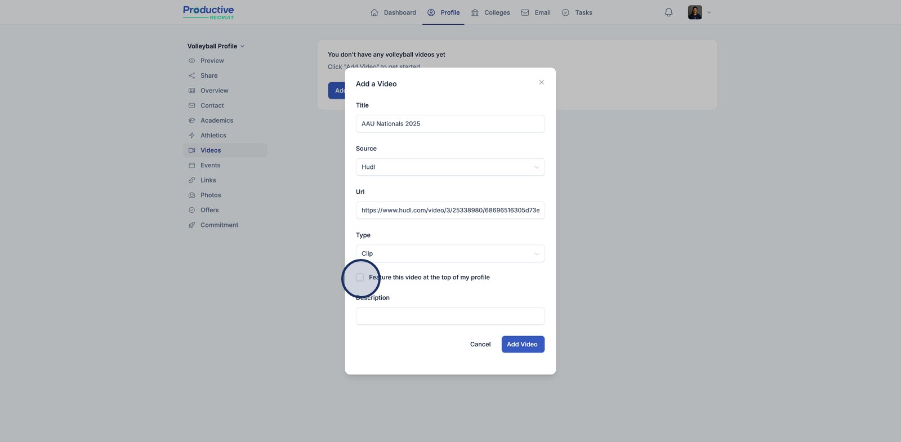Open the Source dropdown showing Hudl
Image resolution: width=901 pixels, height=442 pixels.
(450, 167)
